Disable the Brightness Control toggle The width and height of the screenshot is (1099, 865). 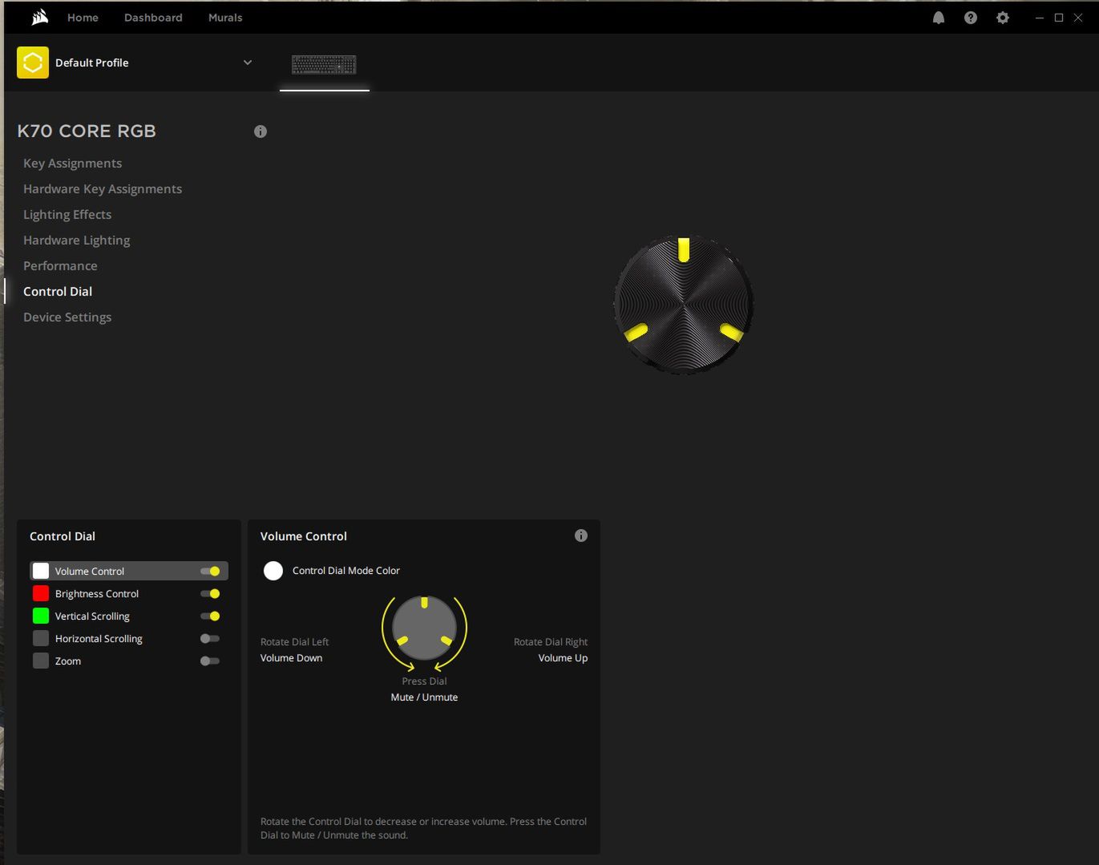210,593
